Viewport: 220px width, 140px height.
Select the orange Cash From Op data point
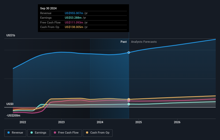(129, 99)
